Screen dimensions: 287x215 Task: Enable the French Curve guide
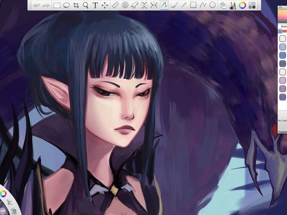click(134, 5)
